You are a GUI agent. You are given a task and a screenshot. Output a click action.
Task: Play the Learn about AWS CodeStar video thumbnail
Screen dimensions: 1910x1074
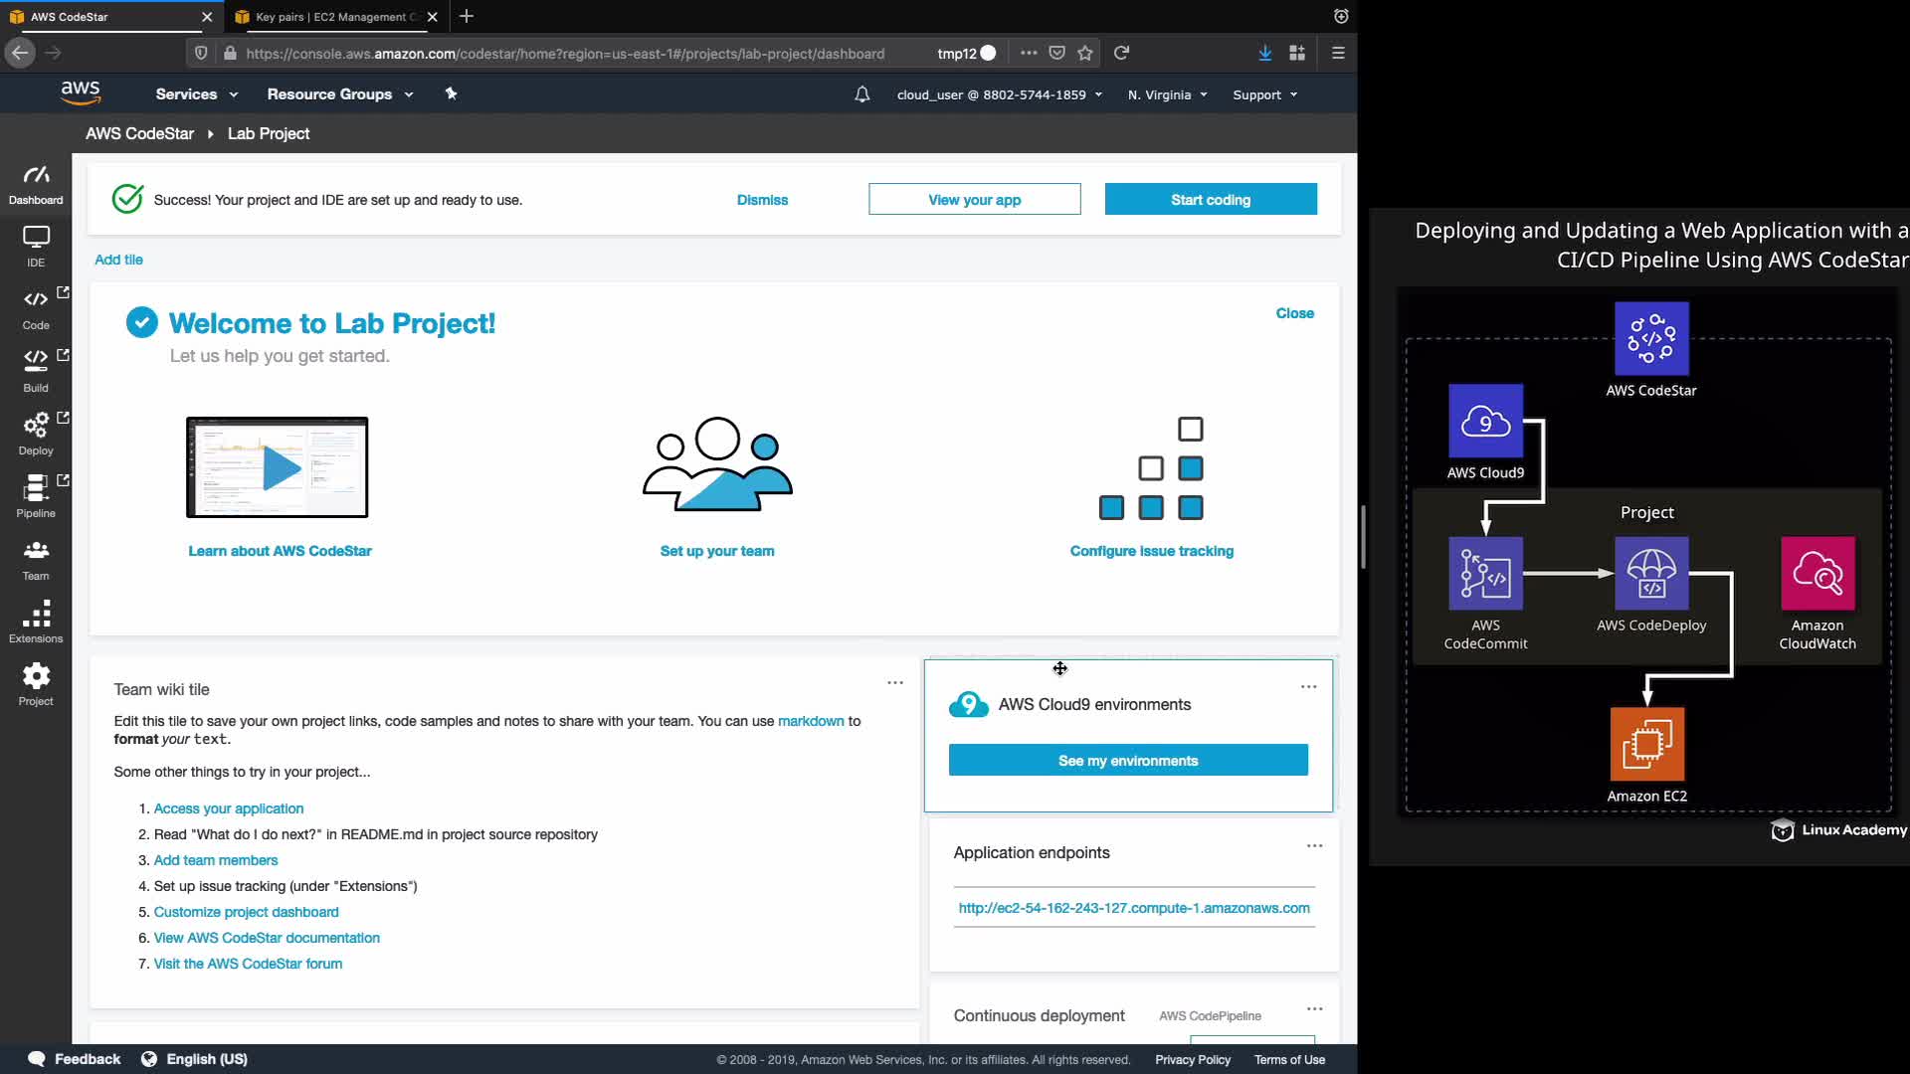(x=278, y=467)
